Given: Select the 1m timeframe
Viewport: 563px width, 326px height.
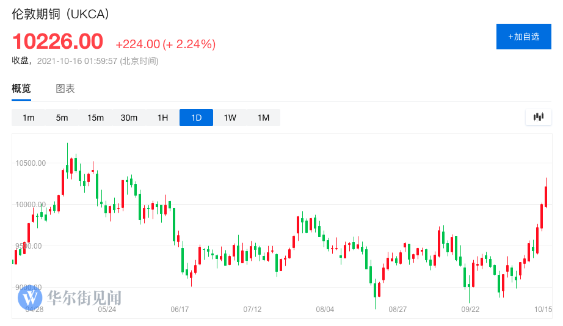Looking at the screenshot, I should pos(28,118).
